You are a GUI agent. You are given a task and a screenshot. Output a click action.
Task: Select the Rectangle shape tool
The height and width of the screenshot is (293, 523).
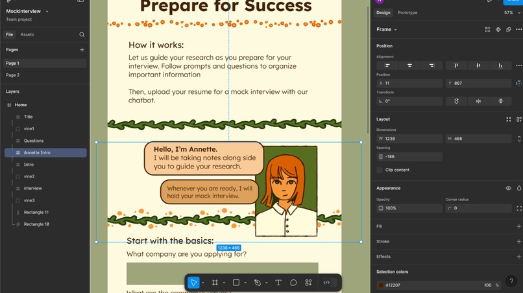[x=236, y=283]
